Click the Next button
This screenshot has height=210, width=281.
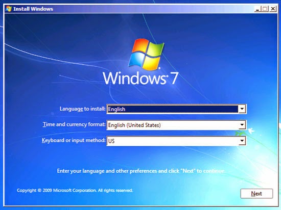256,193
